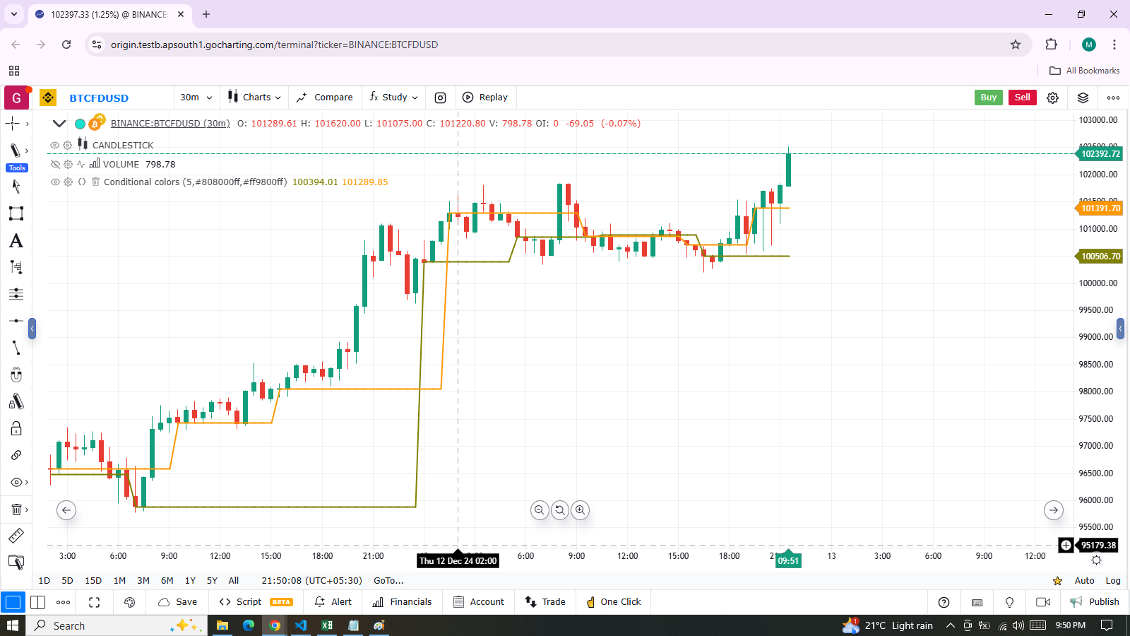Toggle CANDLESTICK visibility eye
Screen dimensions: 1130x636
click(x=54, y=145)
